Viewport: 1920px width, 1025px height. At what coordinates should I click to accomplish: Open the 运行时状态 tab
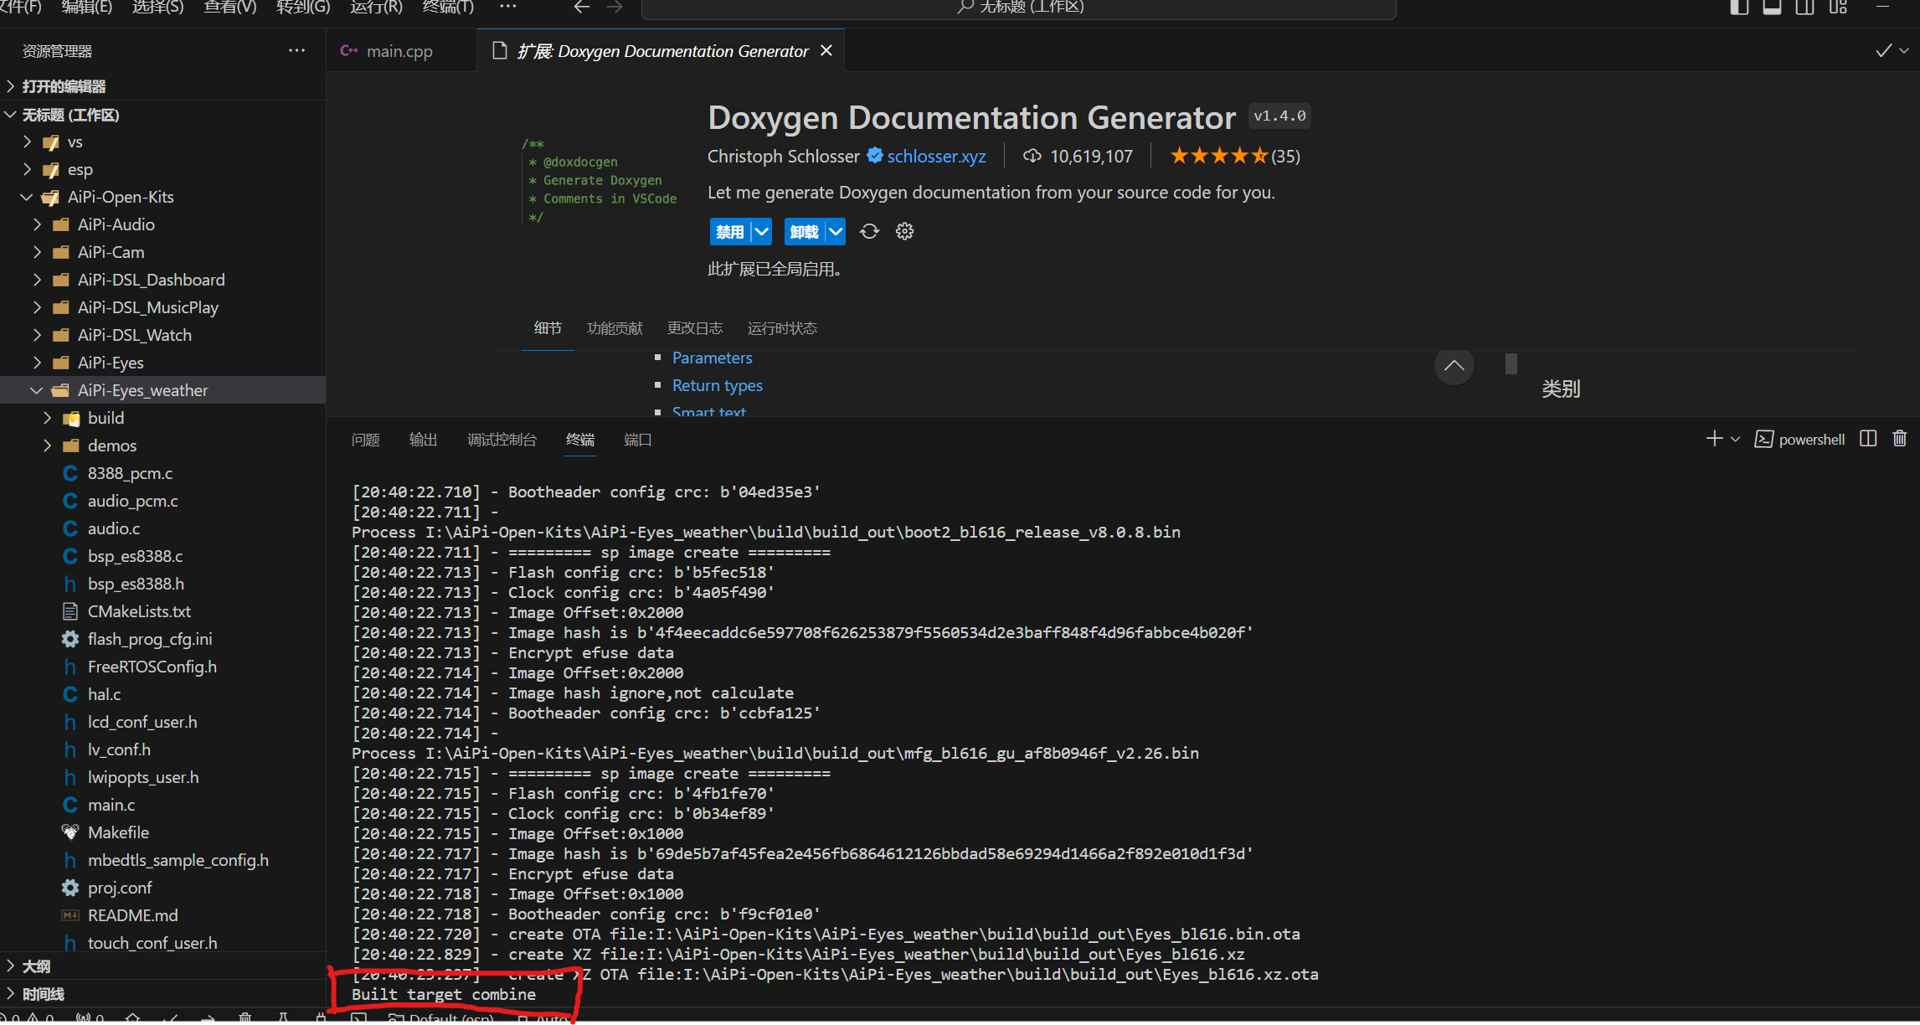[782, 328]
